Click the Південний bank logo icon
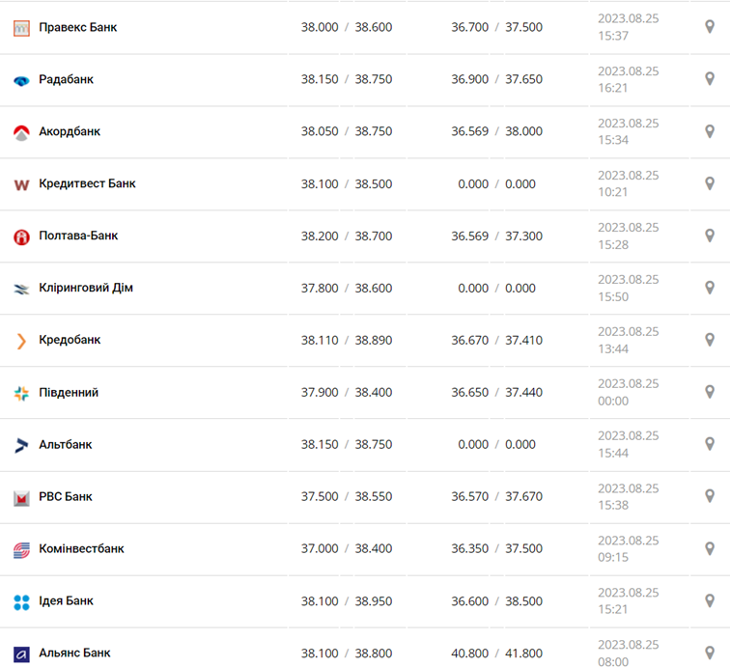The height and width of the screenshot is (667, 730). (21, 393)
